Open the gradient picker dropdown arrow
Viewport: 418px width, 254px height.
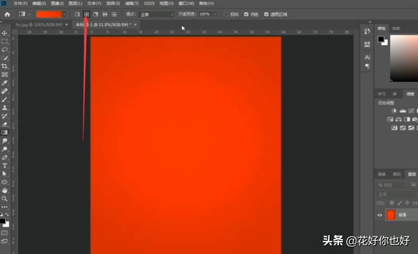(x=64, y=14)
